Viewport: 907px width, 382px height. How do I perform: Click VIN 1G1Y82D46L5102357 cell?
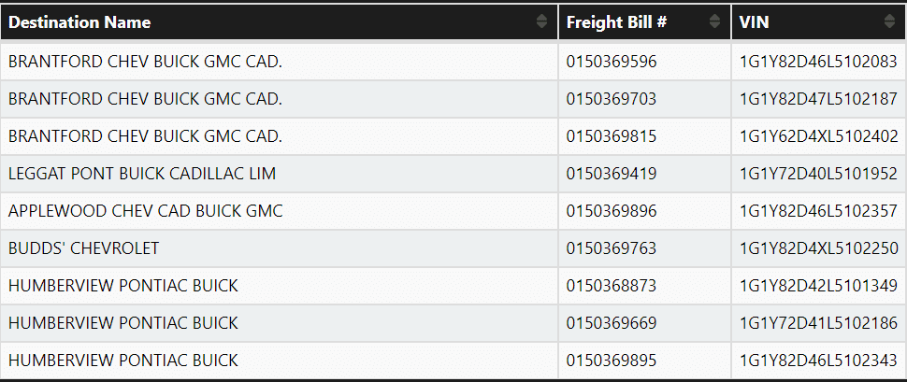tap(818, 211)
